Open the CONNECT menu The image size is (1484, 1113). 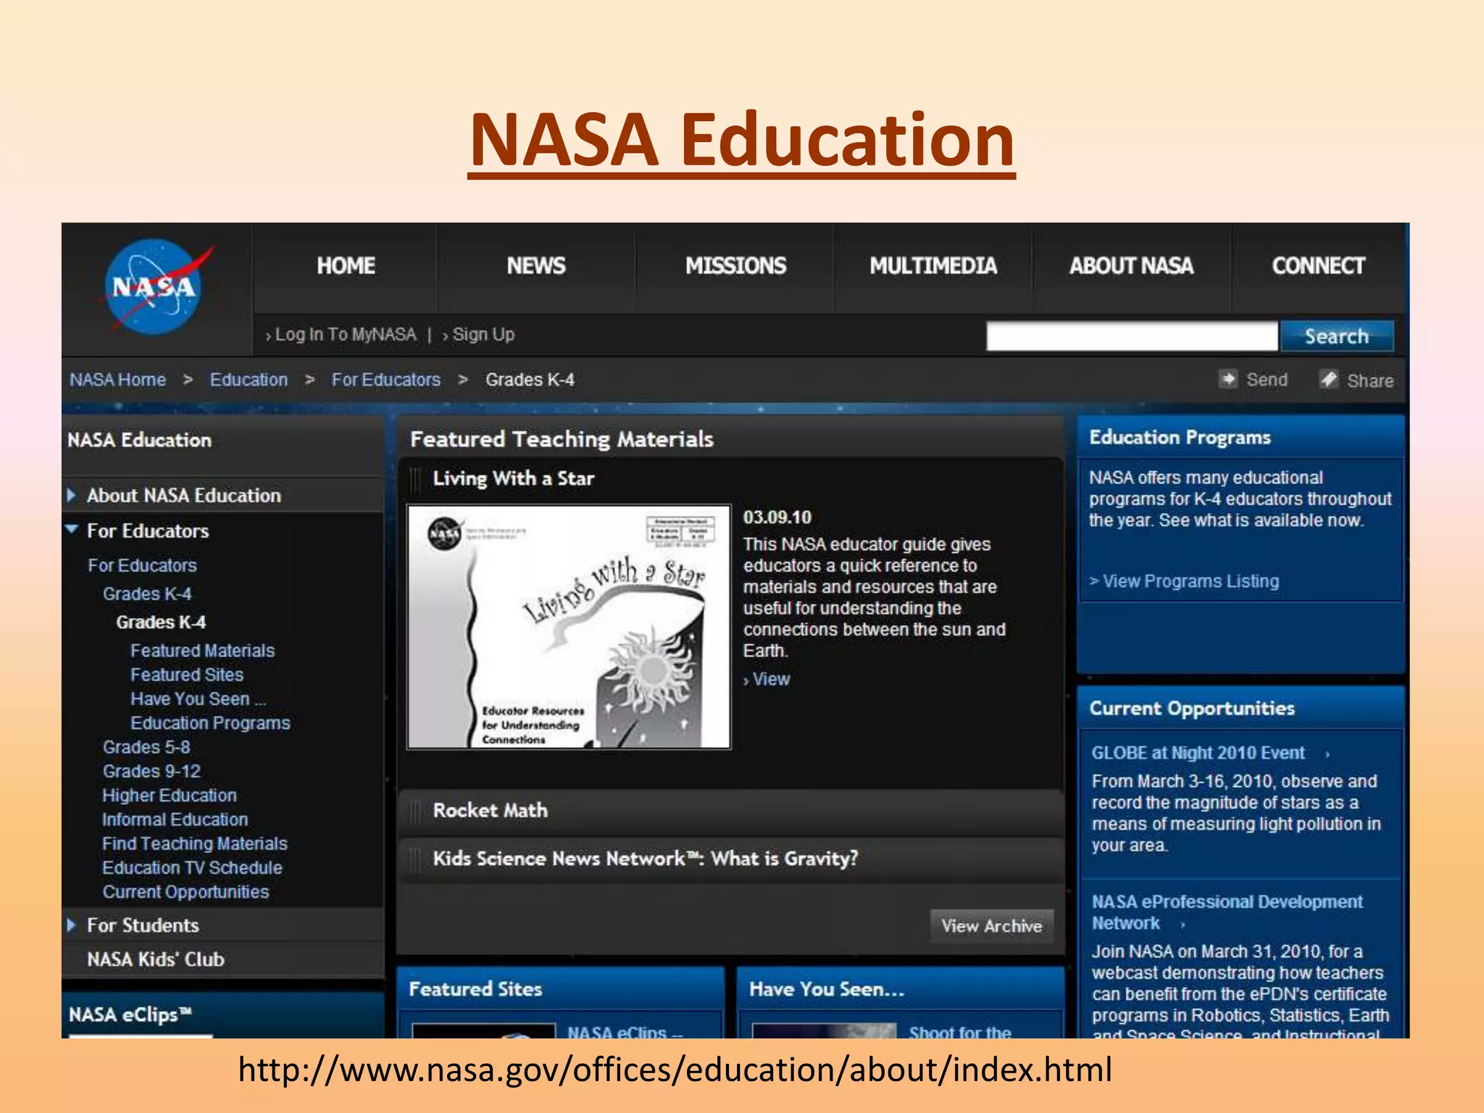pos(1318,266)
